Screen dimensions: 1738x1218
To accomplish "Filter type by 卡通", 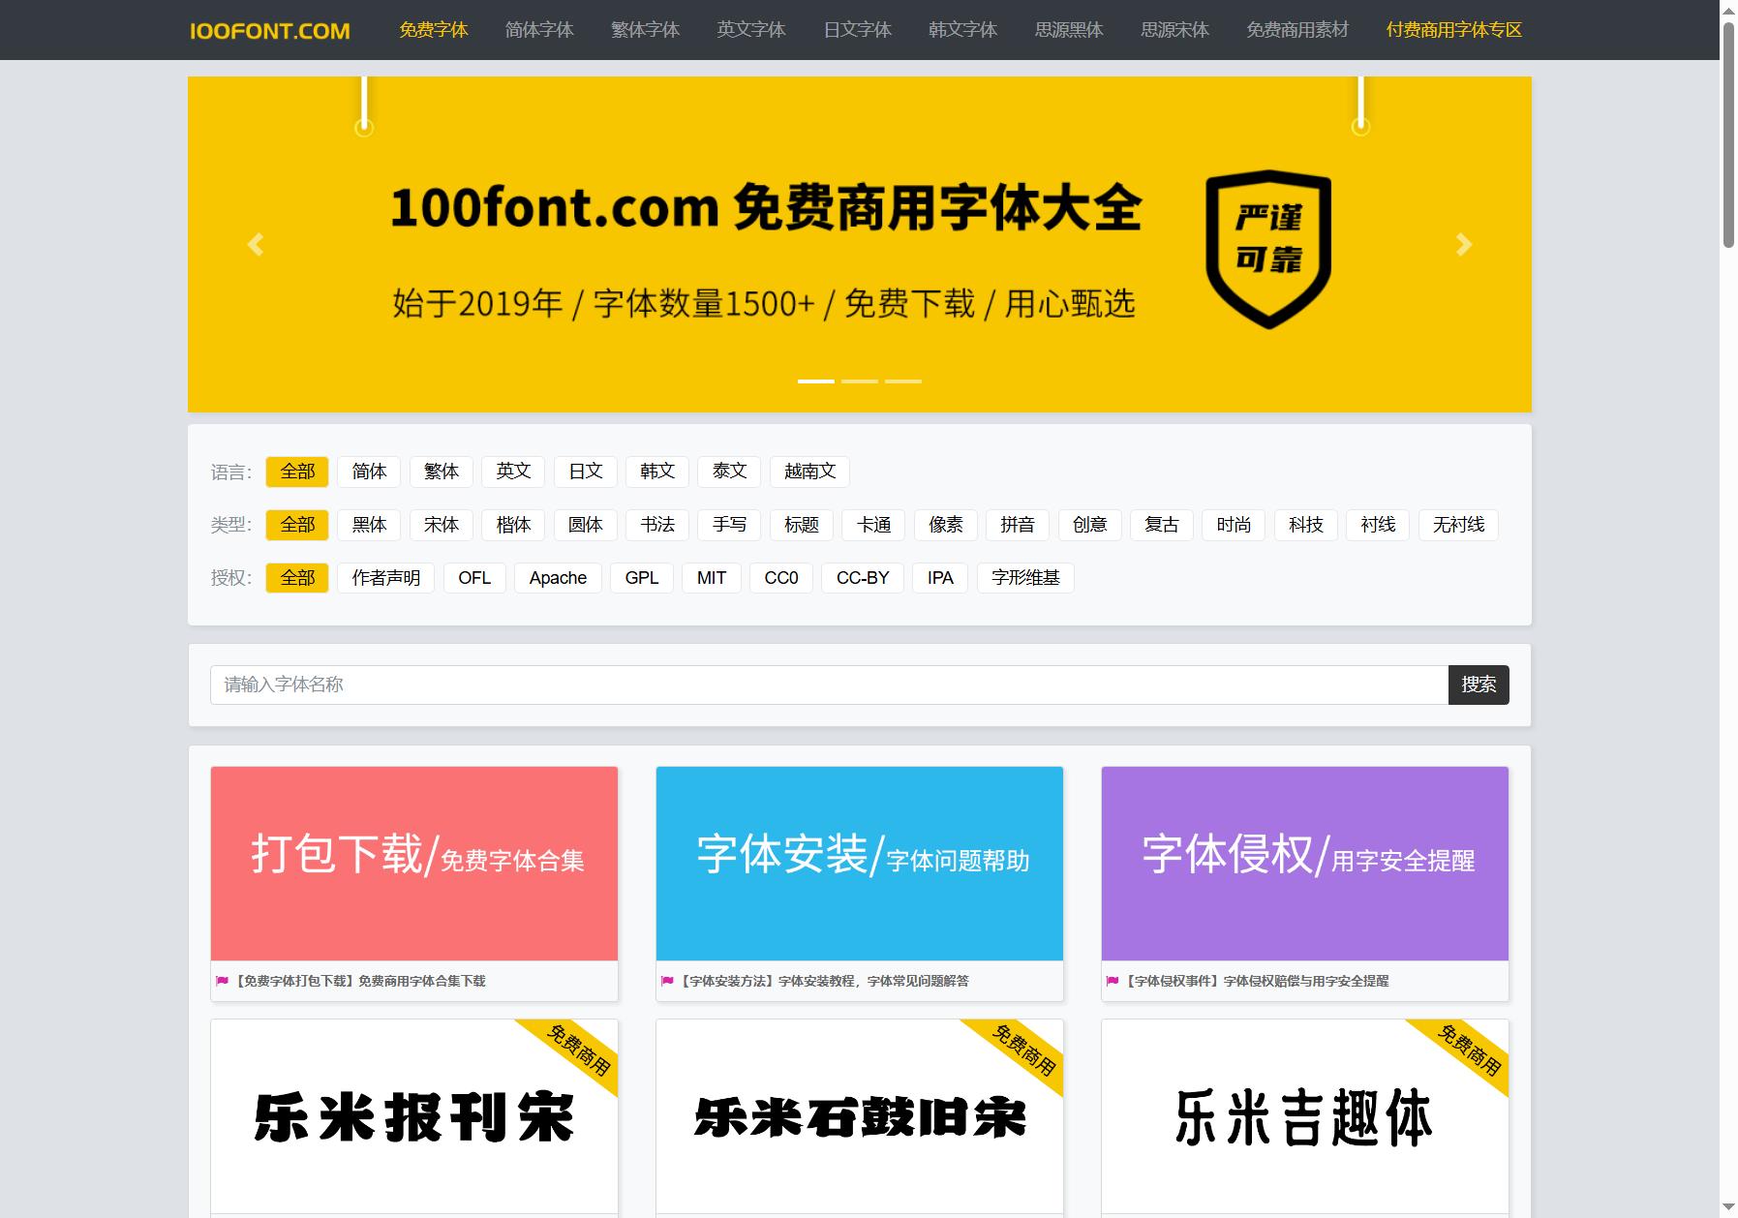I will [873, 525].
